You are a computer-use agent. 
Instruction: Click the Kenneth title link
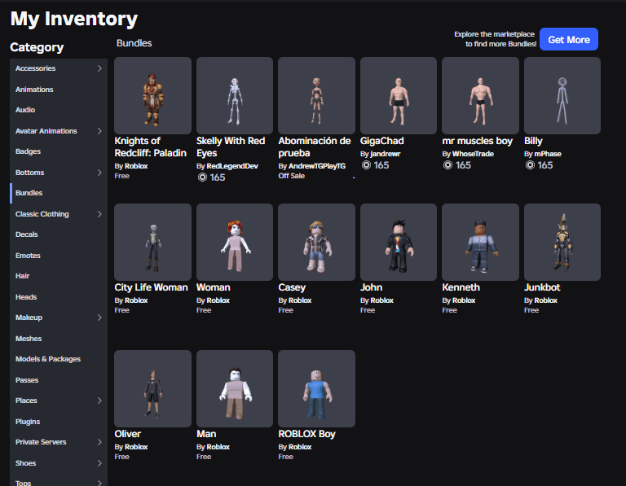[x=461, y=287]
